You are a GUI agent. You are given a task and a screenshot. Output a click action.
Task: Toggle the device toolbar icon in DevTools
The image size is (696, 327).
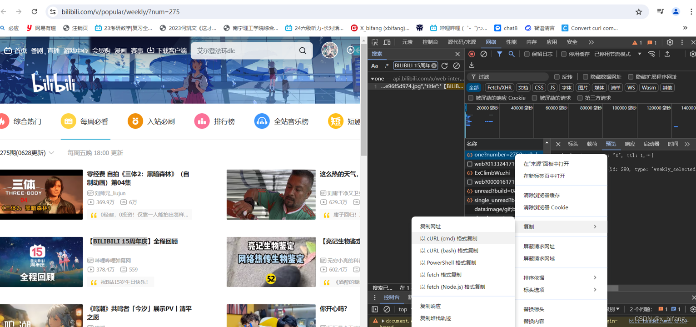[387, 42]
